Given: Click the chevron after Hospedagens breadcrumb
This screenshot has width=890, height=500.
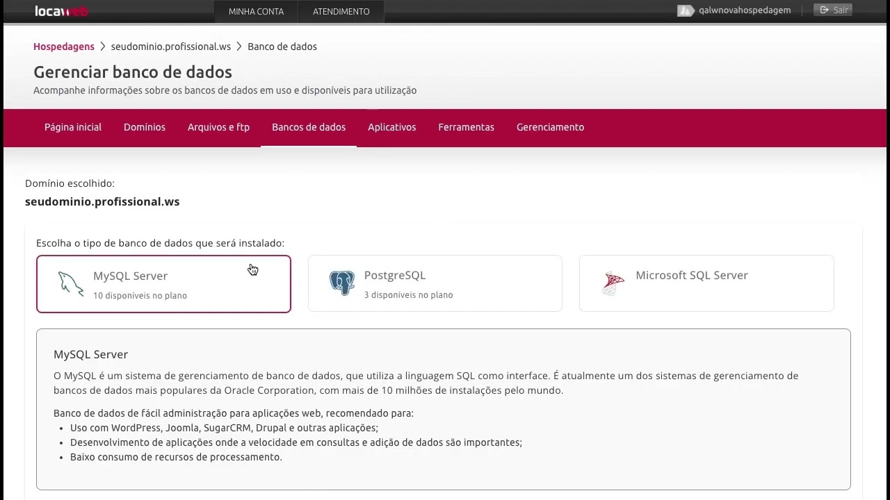Looking at the screenshot, I should click(102, 47).
